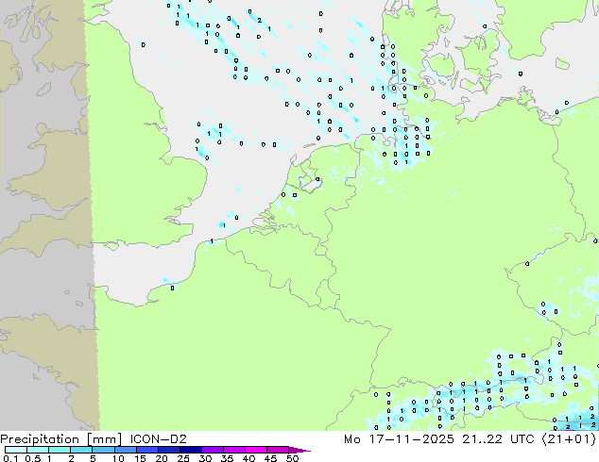Viewport: 599px width, 462px height.
Task: Click the legend value label 0.1
Action: tap(10, 458)
